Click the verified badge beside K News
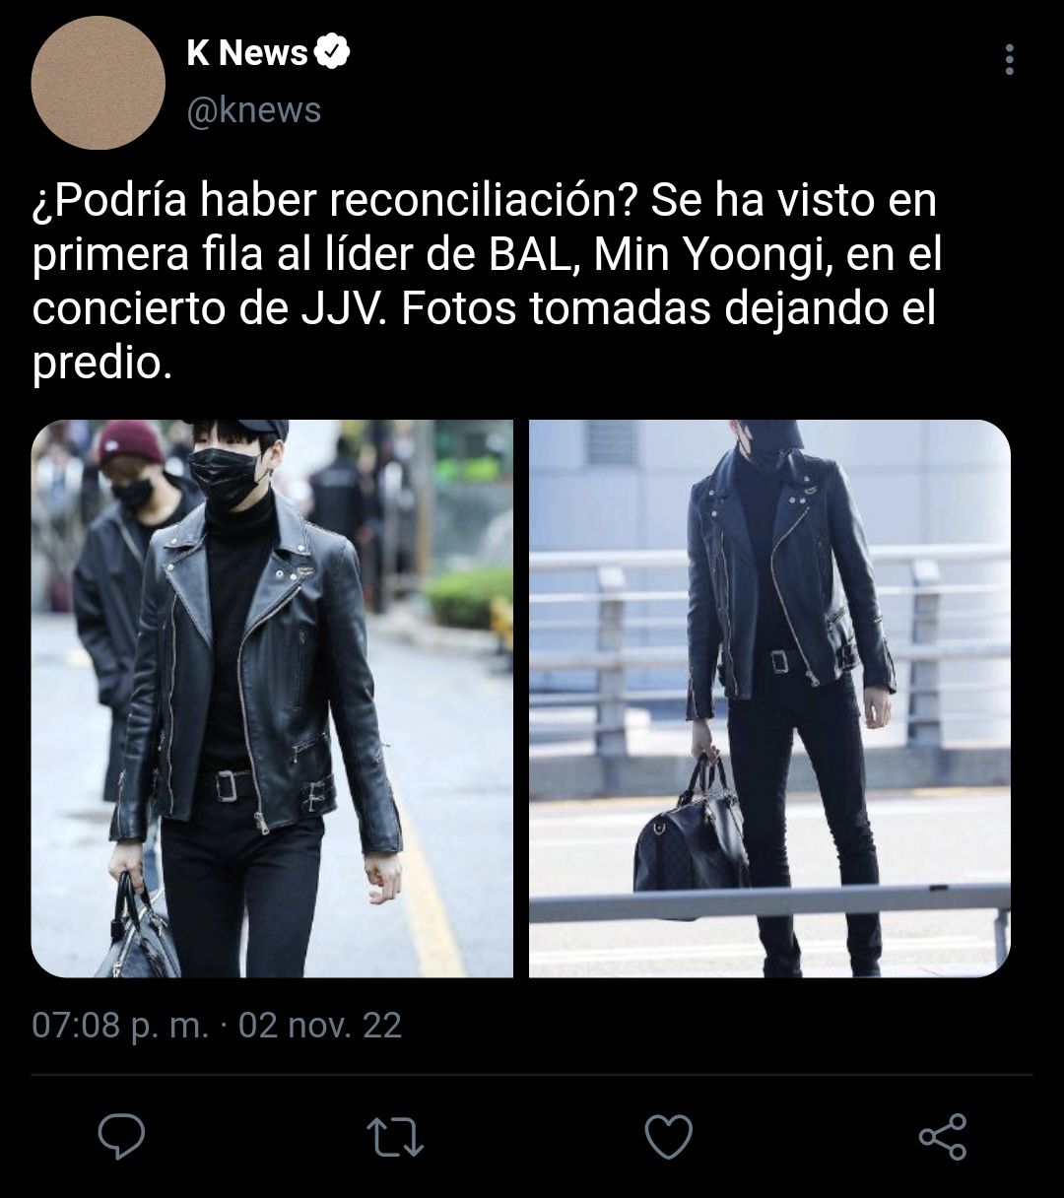This screenshot has width=1064, height=1198. click(x=333, y=52)
